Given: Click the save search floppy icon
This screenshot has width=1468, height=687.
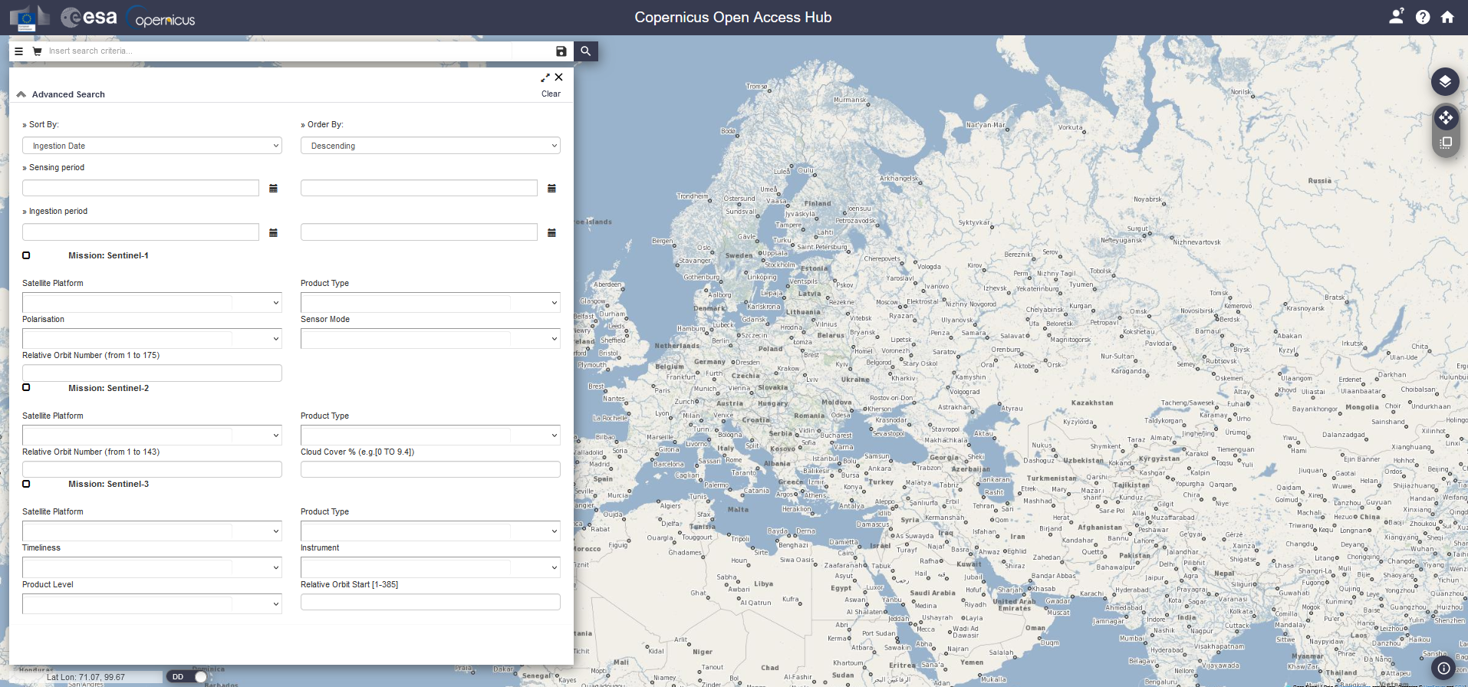Looking at the screenshot, I should 561,51.
